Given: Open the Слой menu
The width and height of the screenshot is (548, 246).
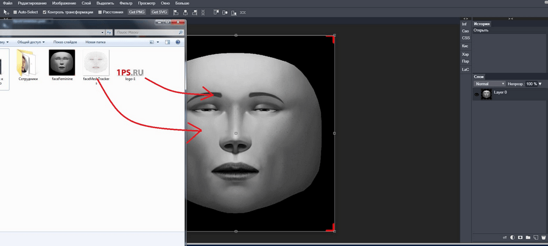Looking at the screenshot, I should 86,3.
